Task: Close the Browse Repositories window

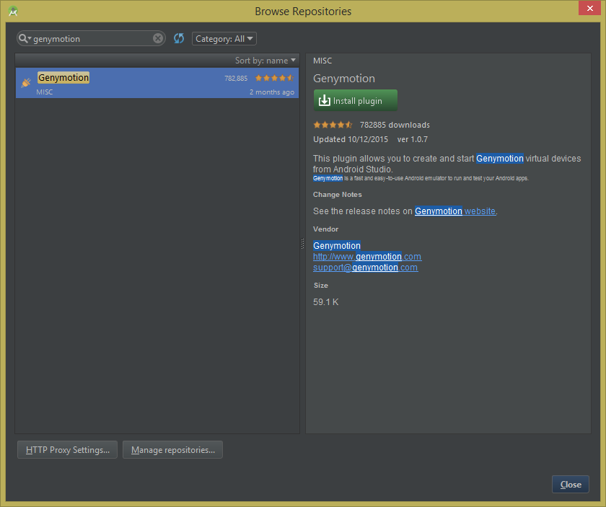Action: coord(590,8)
